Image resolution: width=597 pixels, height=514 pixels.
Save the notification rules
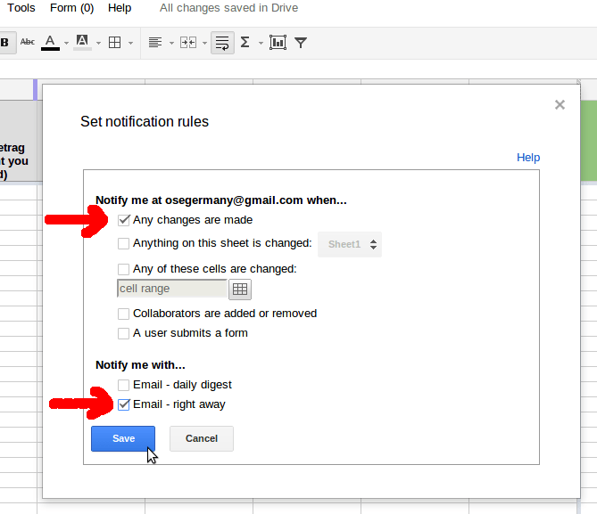(123, 438)
